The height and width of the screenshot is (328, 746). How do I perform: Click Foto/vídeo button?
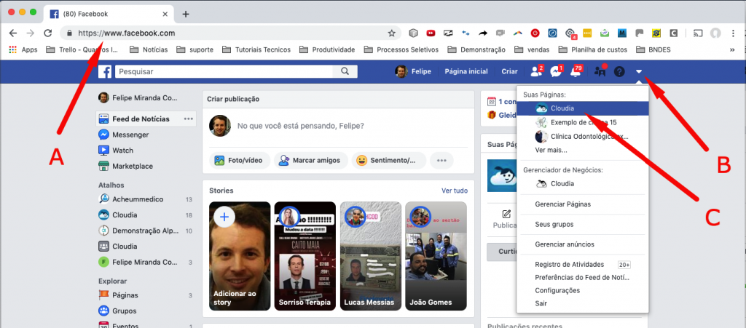pos(240,161)
